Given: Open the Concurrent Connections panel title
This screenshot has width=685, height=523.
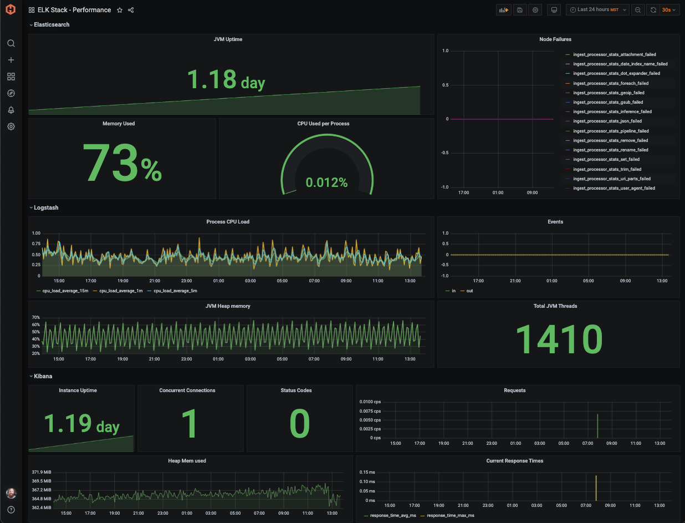Looking at the screenshot, I should pyautogui.click(x=187, y=390).
